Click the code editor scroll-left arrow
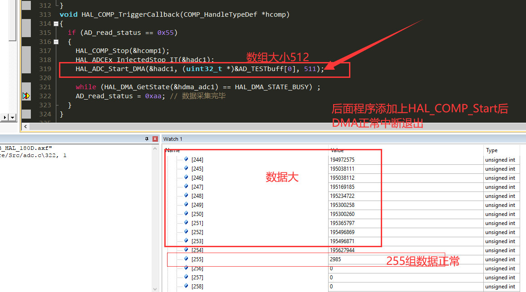Screen dimensions: 526x292 [x=25, y=126]
